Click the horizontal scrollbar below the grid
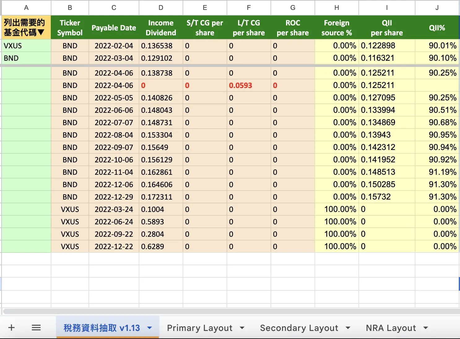 (231, 311)
